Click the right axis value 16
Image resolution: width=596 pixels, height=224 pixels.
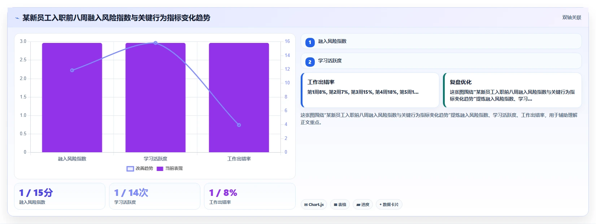[x=287, y=41]
